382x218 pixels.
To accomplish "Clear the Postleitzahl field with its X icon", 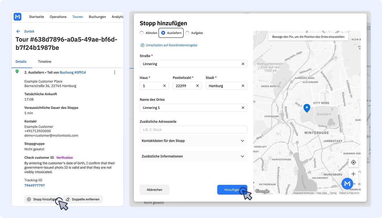I will 197,86.
